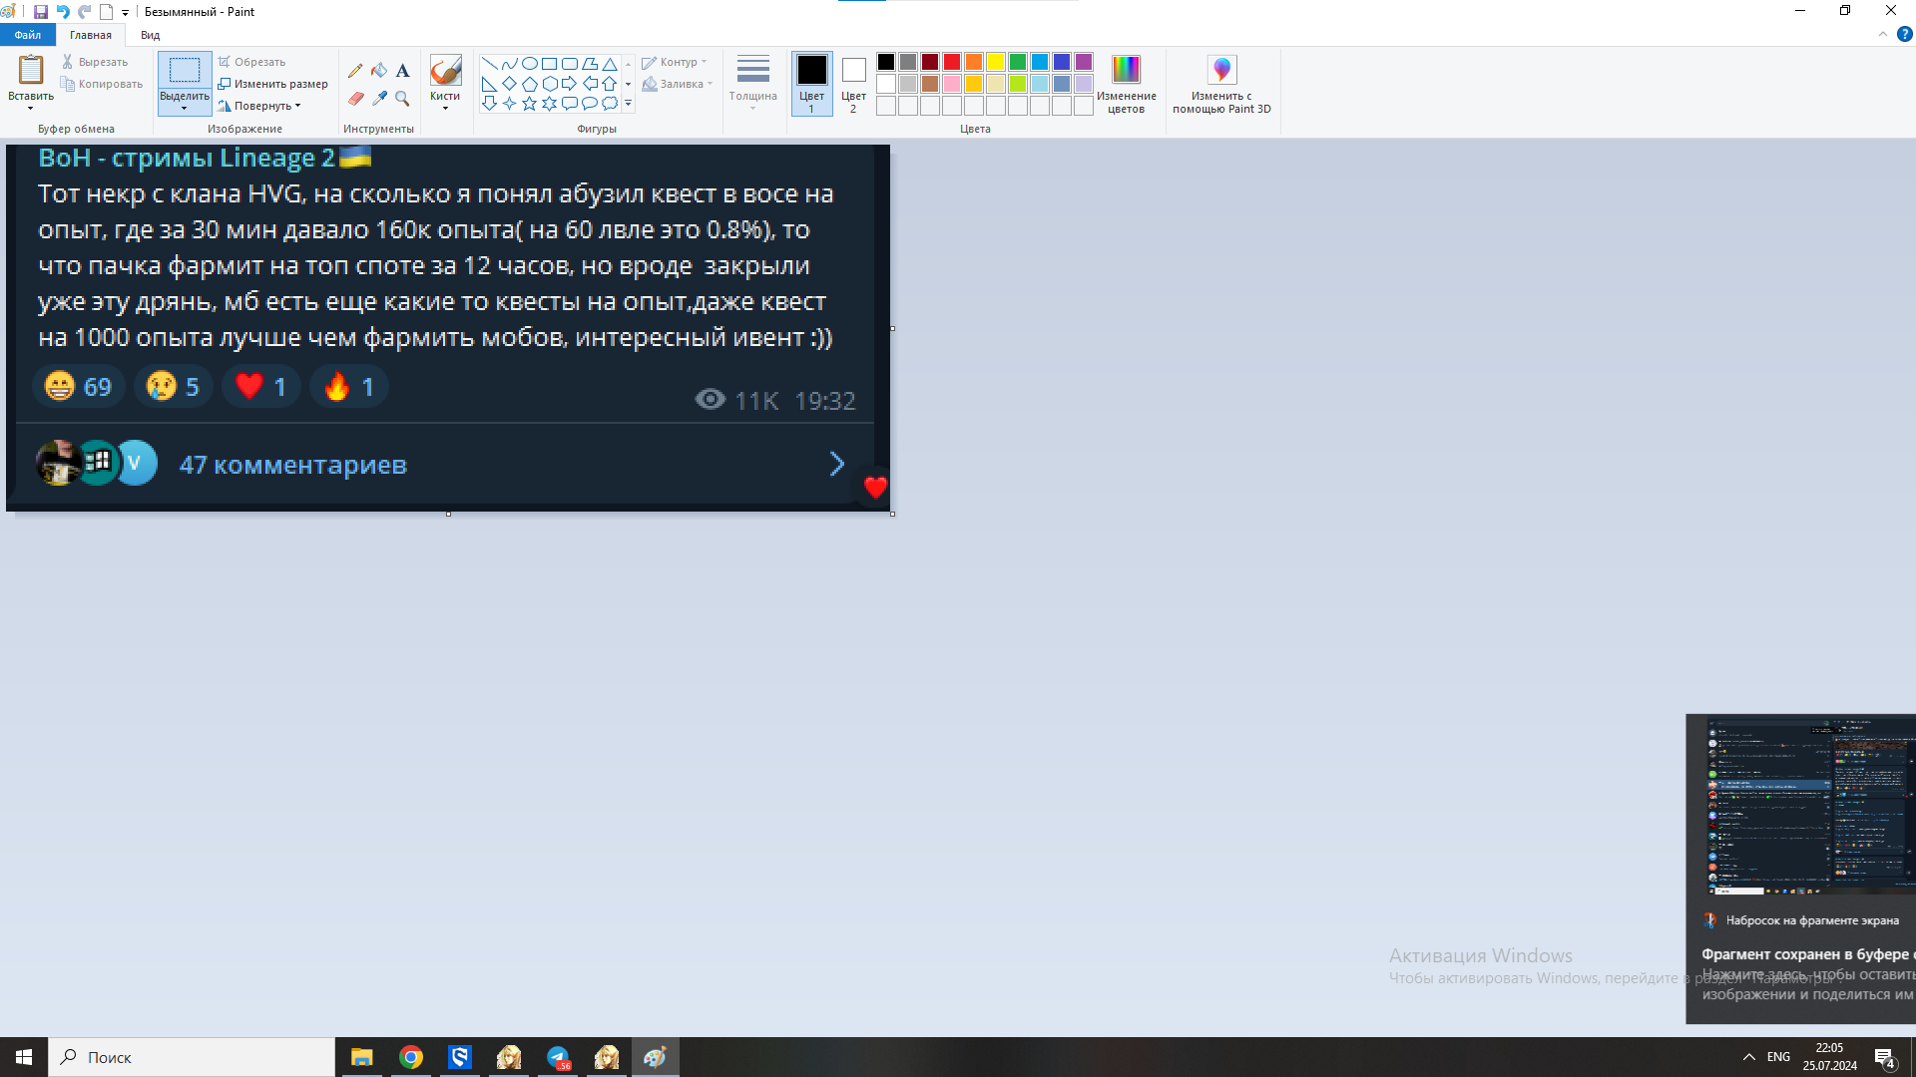Viewport: 1916px width, 1077px height.
Task: Choose the red color swatch
Action: (x=952, y=62)
